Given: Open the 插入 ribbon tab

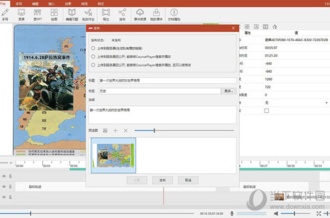Looking at the screenshot, I should click(52, 4).
